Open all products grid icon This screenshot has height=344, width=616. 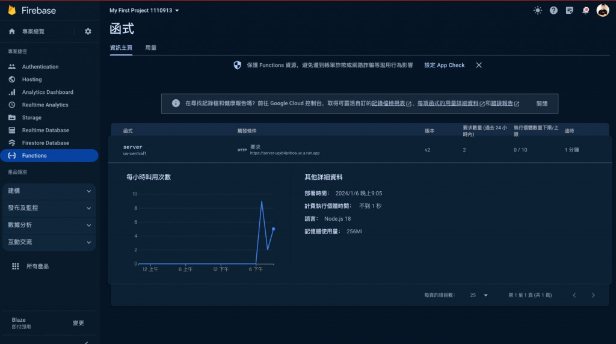pos(15,266)
